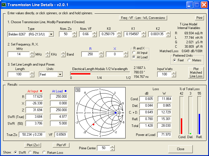Click the Band spinner control

click(63, 54)
